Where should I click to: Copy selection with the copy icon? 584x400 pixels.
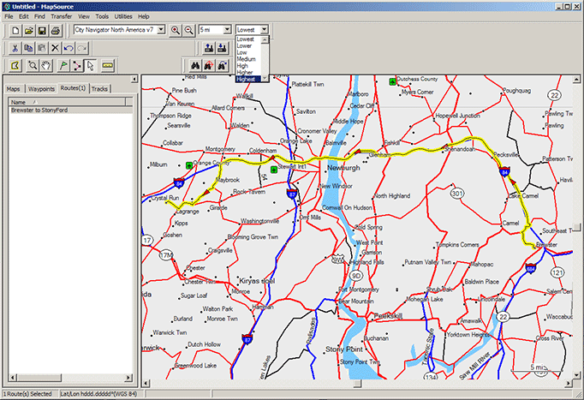click(x=28, y=48)
